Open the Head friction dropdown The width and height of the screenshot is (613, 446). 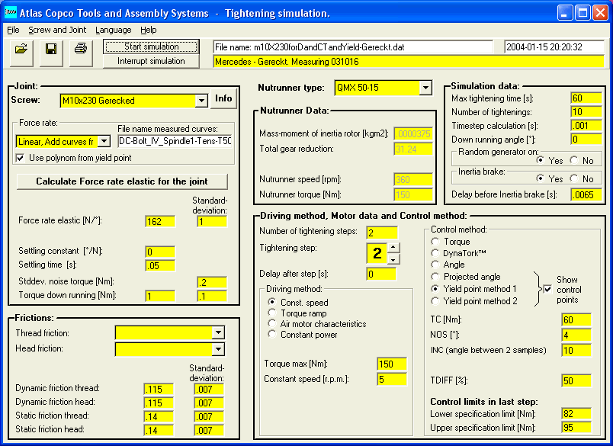pyautogui.click(x=218, y=349)
